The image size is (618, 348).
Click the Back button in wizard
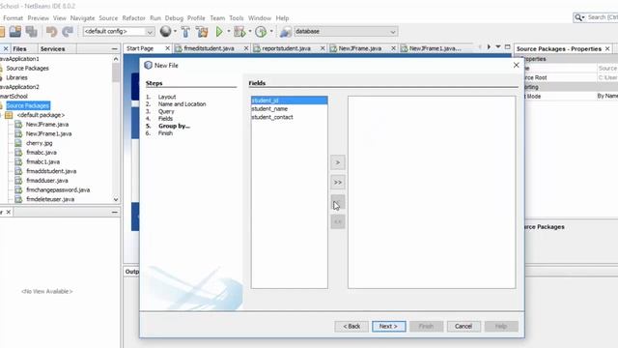click(x=351, y=327)
